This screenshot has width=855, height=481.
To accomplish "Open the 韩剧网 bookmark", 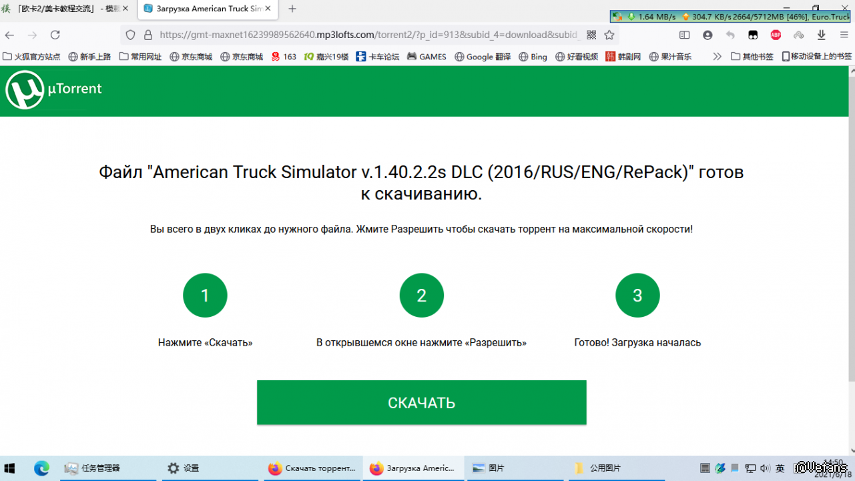I will click(623, 57).
